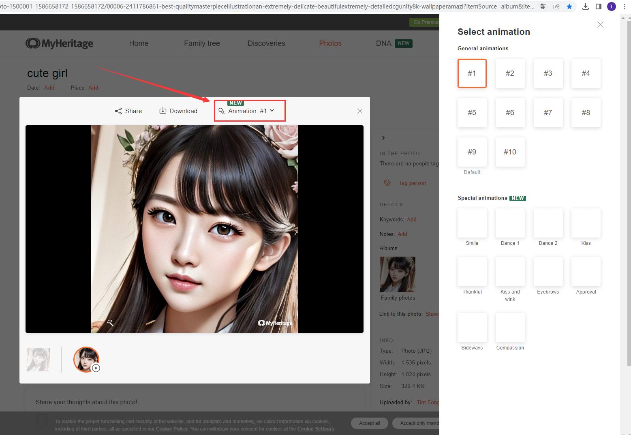Image resolution: width=631 pixels, height=435 pixels.
Task: Expand the side panel chevron arrow
Action: (383, 138)
